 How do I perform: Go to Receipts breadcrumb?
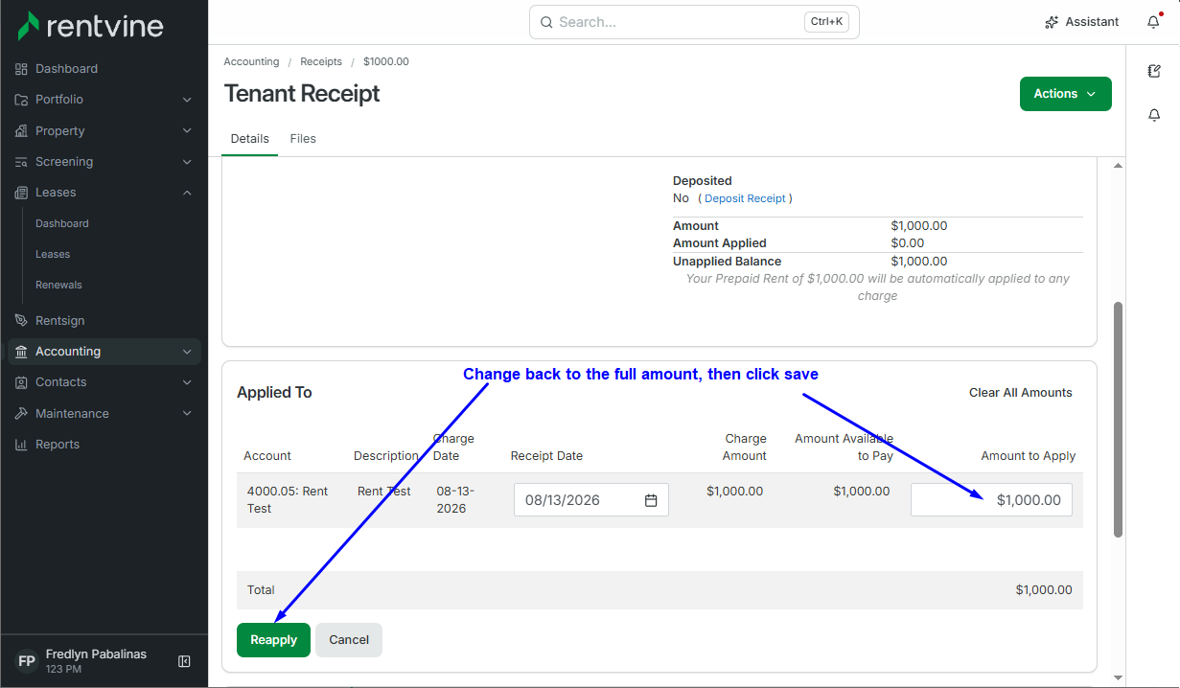point(321,61)
